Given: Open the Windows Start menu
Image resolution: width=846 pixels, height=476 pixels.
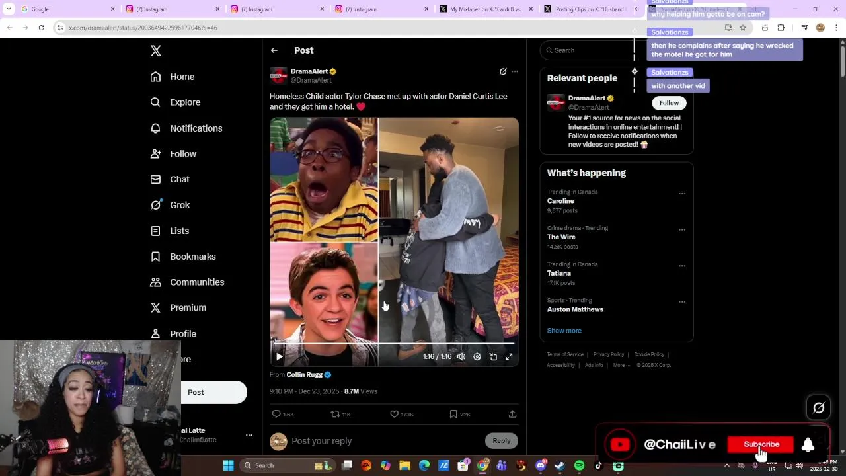Looking at the screenshot, I should [x=228, y=465].
